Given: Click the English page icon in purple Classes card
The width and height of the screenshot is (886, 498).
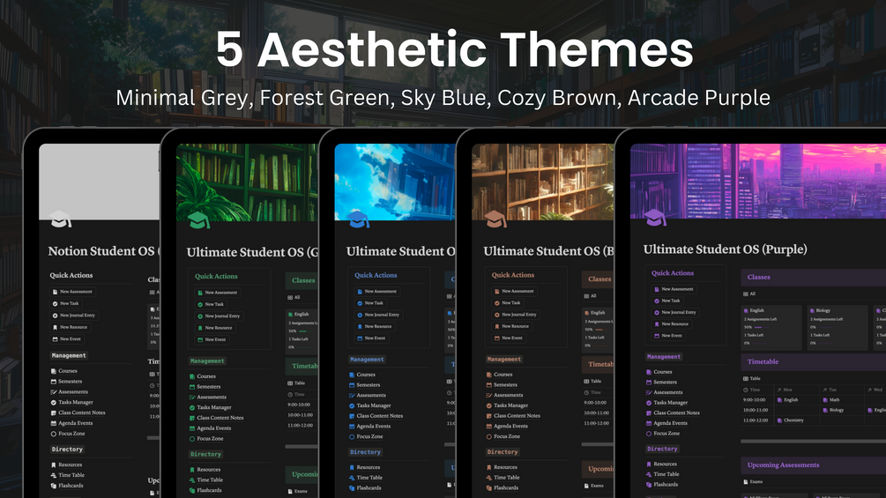Looking at the screenshot, I should click(x=747, y=310).
